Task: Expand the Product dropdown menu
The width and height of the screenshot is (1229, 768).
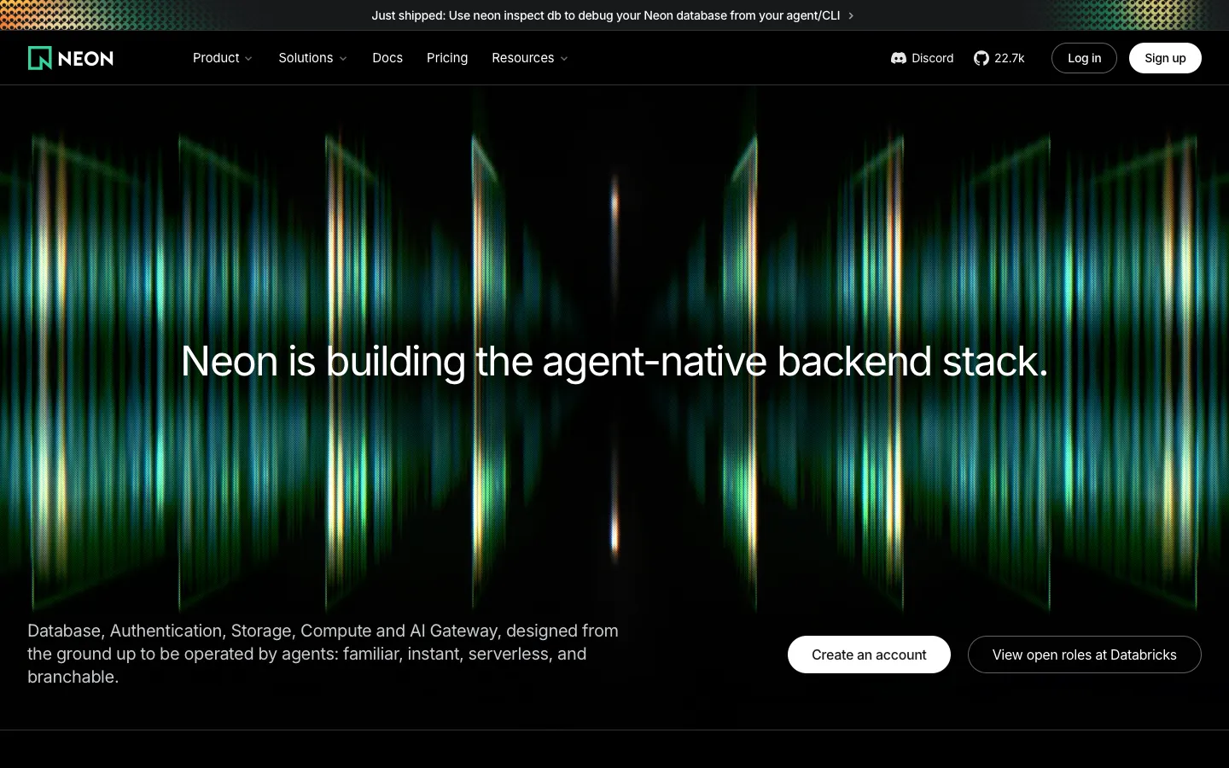Action: [222, 58]
